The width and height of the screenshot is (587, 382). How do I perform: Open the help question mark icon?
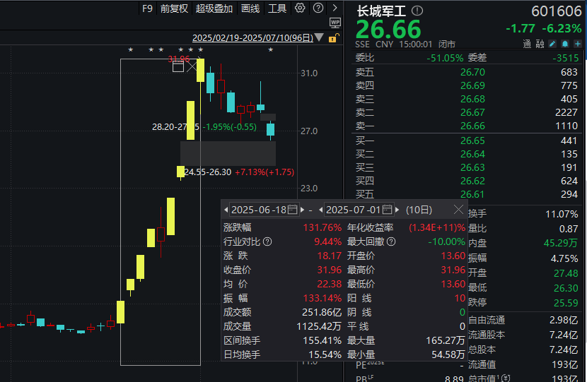[x=318, y=8]
